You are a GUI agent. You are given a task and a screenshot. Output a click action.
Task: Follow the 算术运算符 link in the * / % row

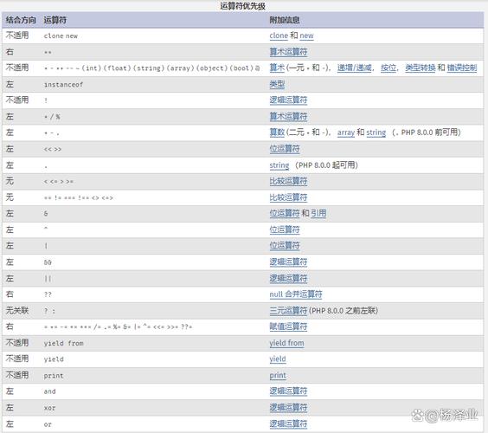point(288,117)
